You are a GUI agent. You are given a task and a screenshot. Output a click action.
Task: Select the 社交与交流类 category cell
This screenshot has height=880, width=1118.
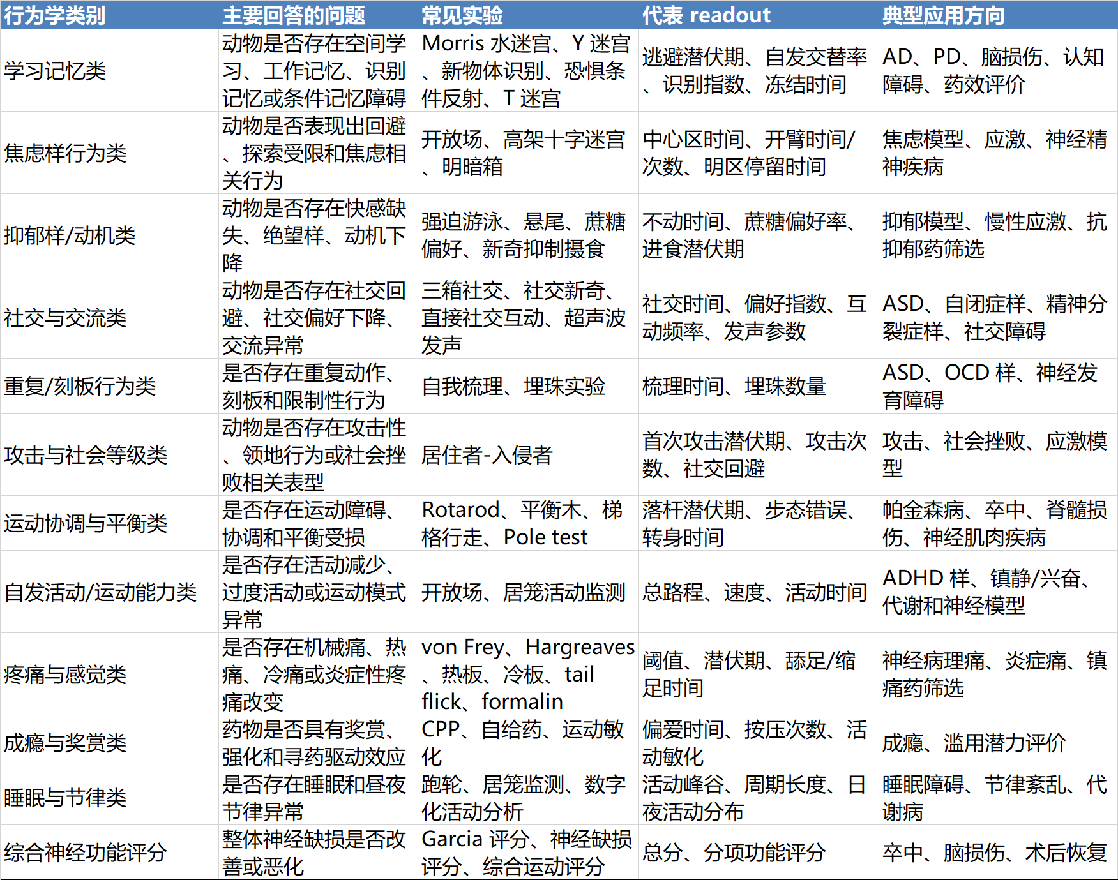click(65, 318)
